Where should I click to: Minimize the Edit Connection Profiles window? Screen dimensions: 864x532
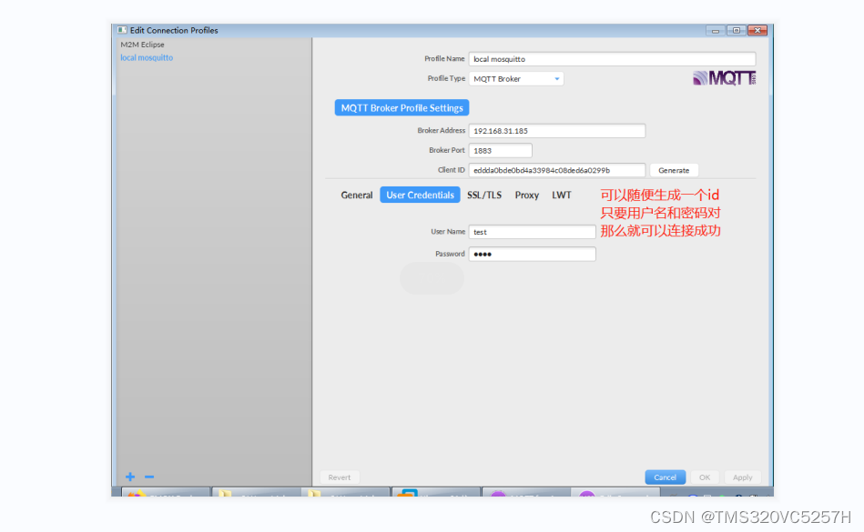[716, 30]
